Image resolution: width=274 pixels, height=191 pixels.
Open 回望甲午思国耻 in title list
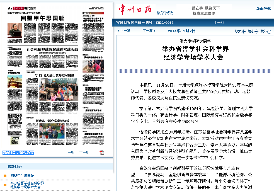[x=22, y=176]
